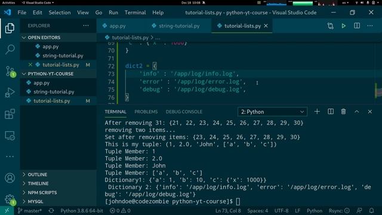382x215 pixels.
Task: Click errors and warnings count in status bar
Action: pyautogui.click(x=120, y=211)
